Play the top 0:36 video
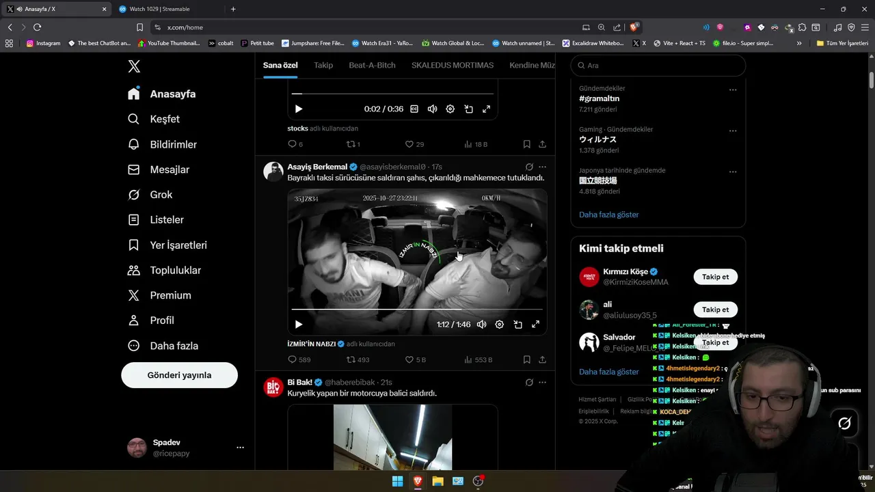The width and height of the screenshot is (875, 492). click(298, 109)
